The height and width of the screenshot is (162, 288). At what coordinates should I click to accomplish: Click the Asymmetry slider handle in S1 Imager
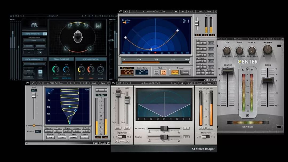pos(164,128)
